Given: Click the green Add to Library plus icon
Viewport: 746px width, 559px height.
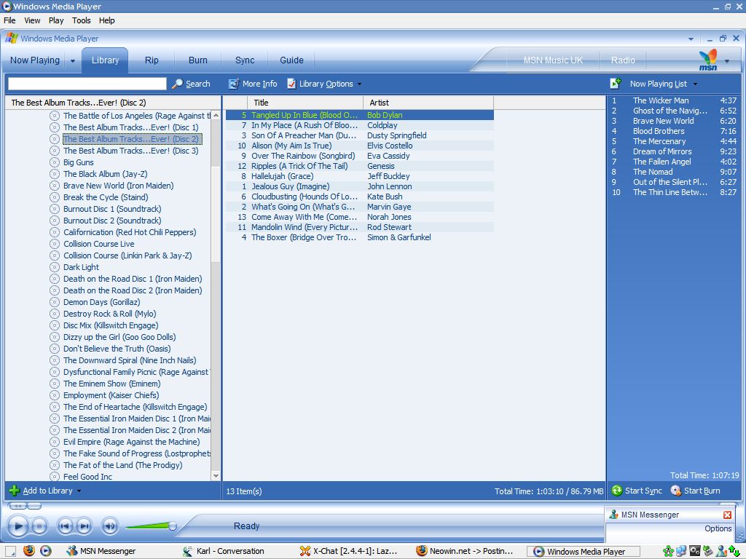Looking at the screenshot, I should 15,491.
